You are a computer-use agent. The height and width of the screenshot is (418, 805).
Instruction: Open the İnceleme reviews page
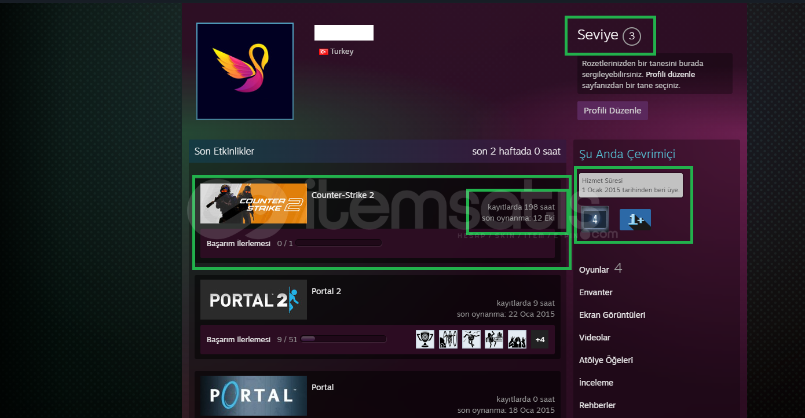click(596, 383)
